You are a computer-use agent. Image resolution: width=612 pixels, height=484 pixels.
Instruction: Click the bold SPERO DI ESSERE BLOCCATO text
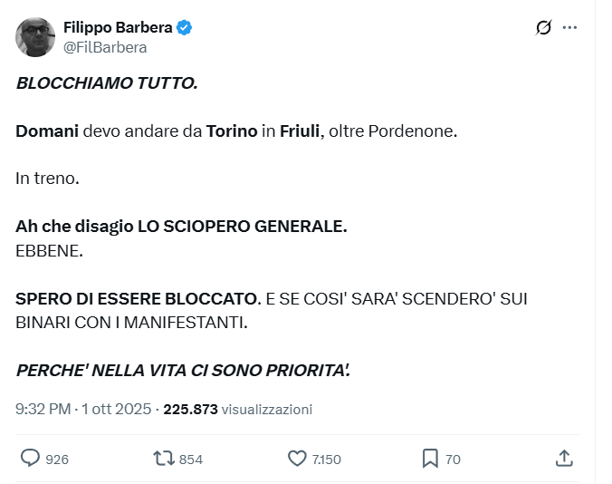pos(137,297)
